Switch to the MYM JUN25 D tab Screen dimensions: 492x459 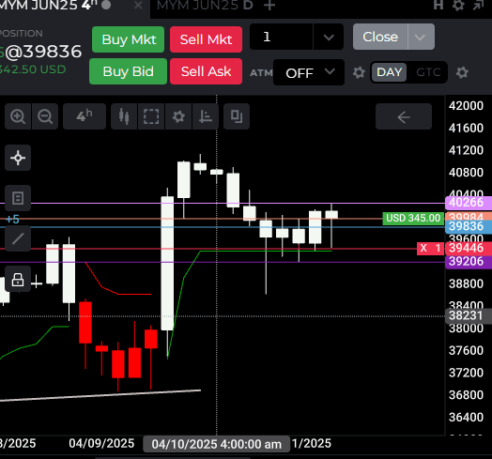click(x=205, y=6)
